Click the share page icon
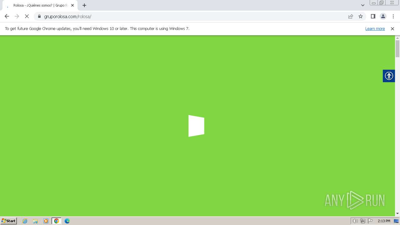 click(351, 17)
